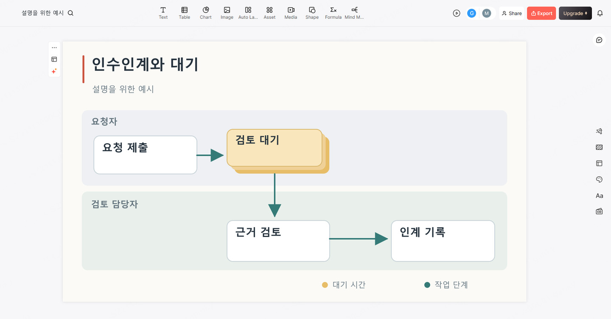Select the slide heading '인수인계와 대기'
This screenshot has width=611, height=319.
pyautogui.click(x=145, y=64)
